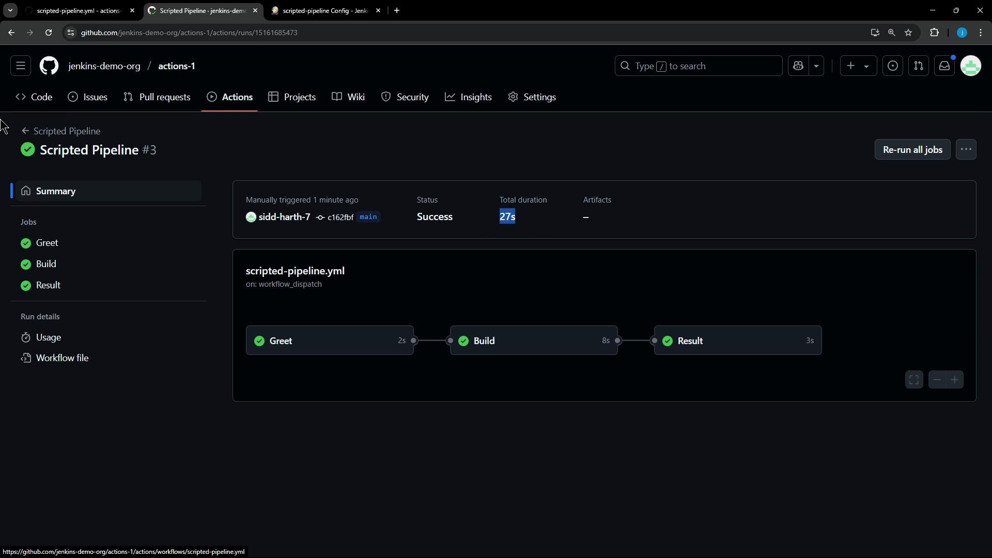This screenshot has height=558, width=992.
Task: Open the run options ellipsis menu
Action: pyautogui.click(x=966, y=150)
